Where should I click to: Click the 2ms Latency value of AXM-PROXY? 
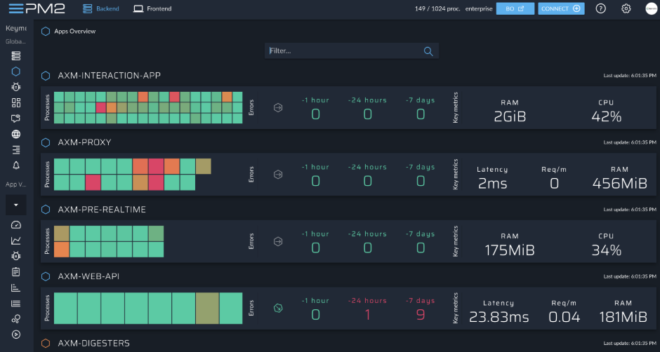[x=492, y=183]
